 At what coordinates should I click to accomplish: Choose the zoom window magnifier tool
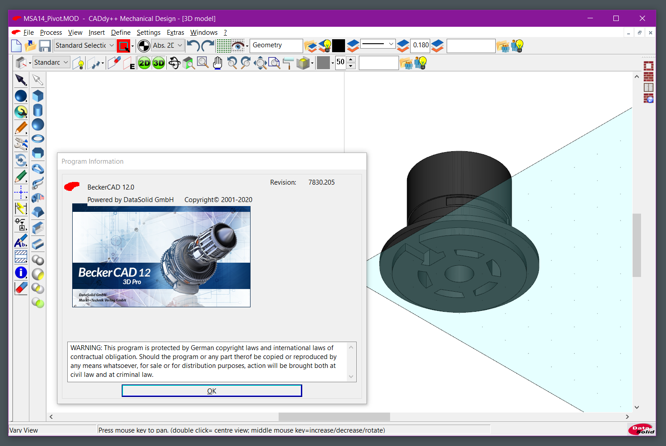point(203,63)
